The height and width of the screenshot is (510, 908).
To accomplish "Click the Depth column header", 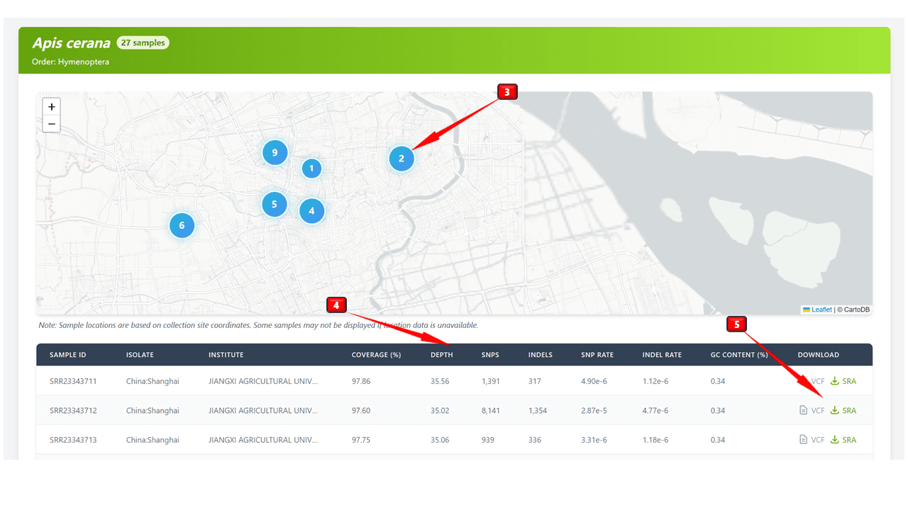I will 441,355.
